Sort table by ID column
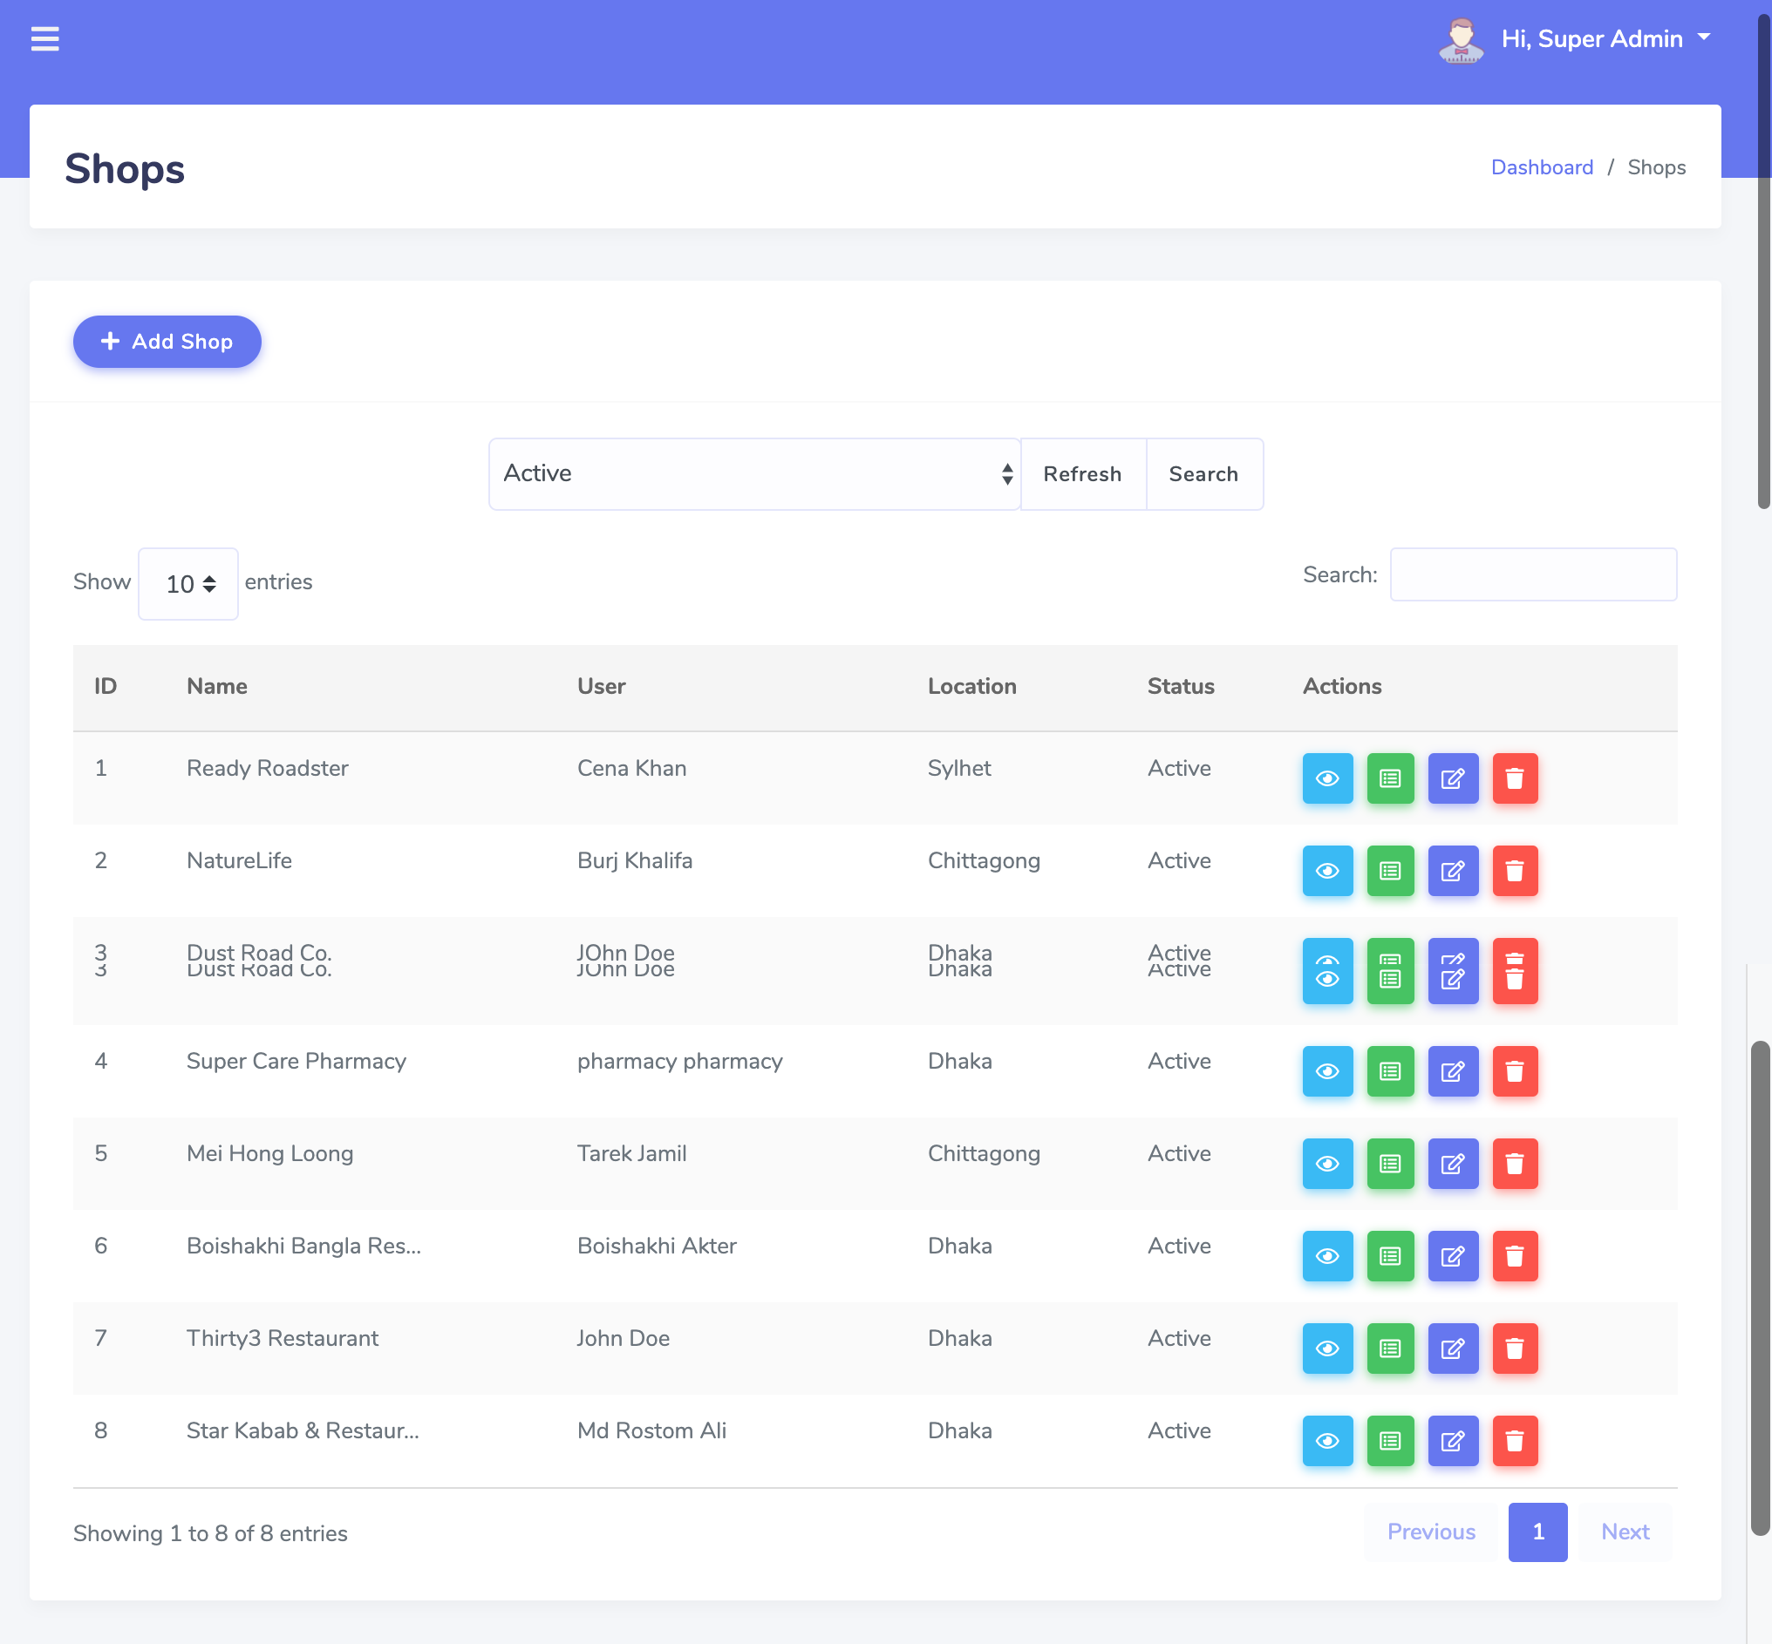 click(105, 686)
